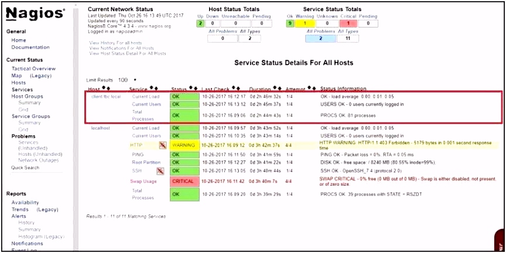
Task: Click yellow service Warning count
Action: [305, 23]
